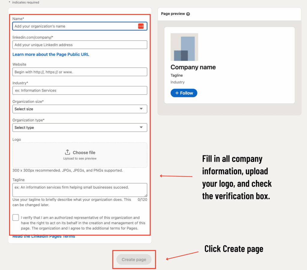Open Read the LinkedIn Pages Terms link
Screen dimensions: 307x270
(44, 236)
